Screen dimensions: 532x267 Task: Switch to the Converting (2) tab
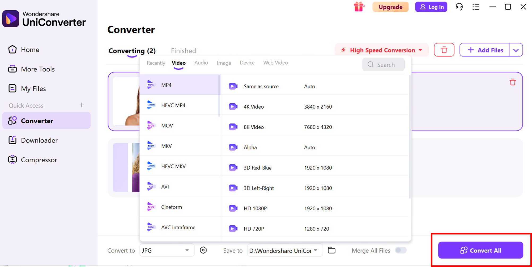(x=132, y=51)
